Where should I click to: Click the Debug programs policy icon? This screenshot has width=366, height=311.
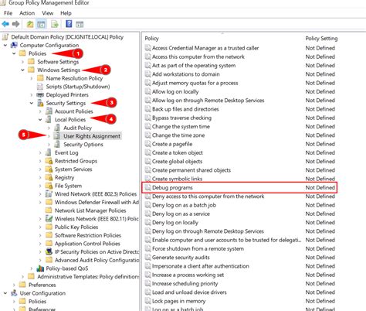(147, 187)
